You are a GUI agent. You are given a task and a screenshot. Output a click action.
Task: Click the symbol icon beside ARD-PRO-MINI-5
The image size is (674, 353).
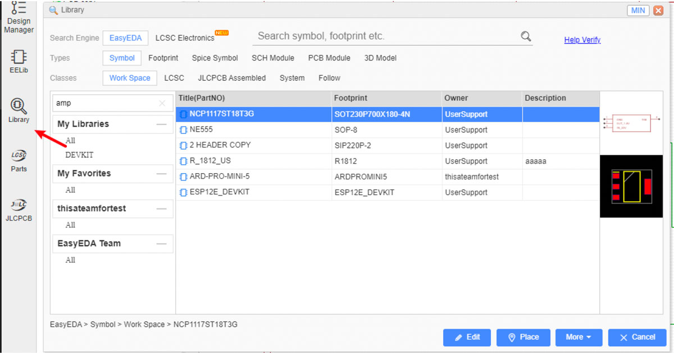click(183, 177)
